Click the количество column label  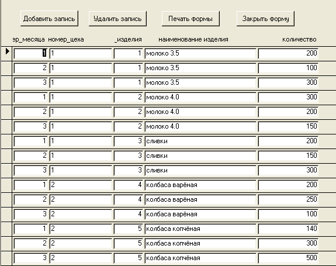(299, 39)
